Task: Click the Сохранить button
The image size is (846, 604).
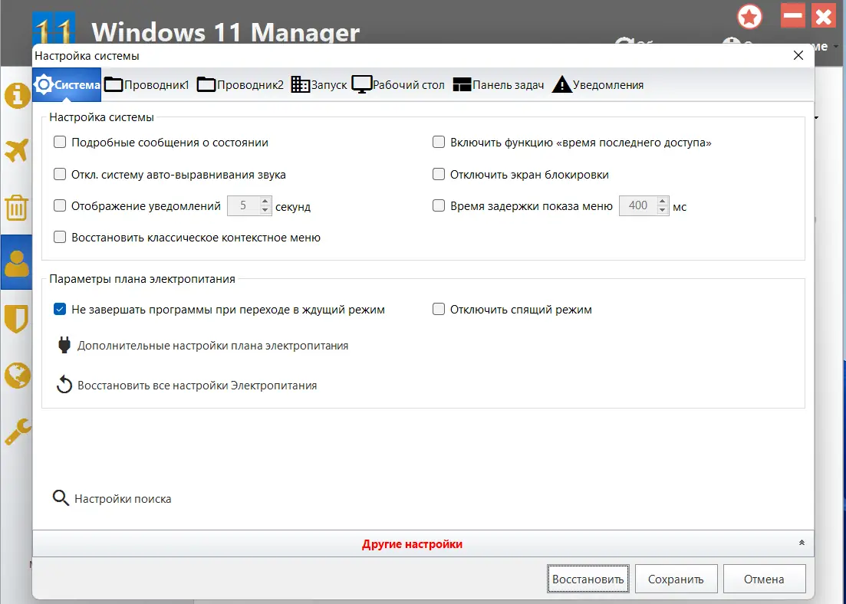Action: tap(676, 579)
